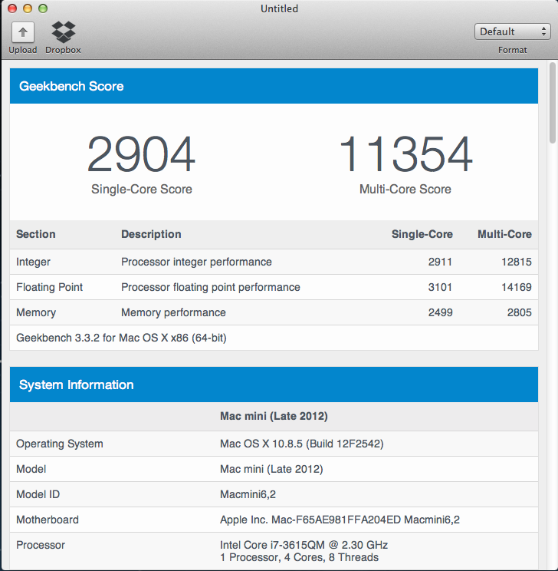Click the Processor row label
Image resolution: width=558 pixels, height=571 pixels.
click(41, 545)
